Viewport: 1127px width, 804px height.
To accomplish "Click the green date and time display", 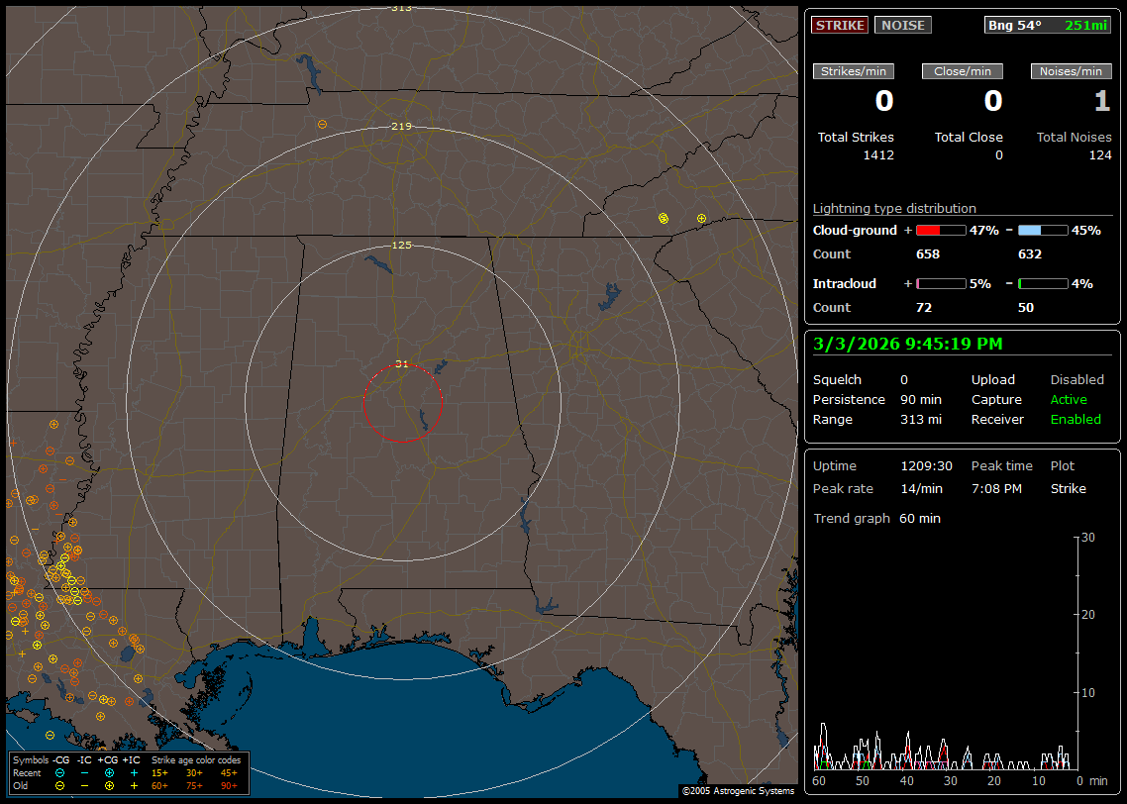I will [x=907, y=344].
